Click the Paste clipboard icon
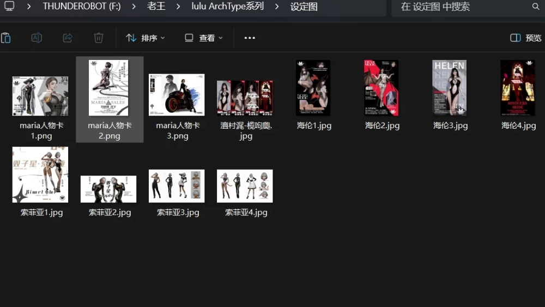The height and width of the screenshot is (307, 545). pos(5,38)
